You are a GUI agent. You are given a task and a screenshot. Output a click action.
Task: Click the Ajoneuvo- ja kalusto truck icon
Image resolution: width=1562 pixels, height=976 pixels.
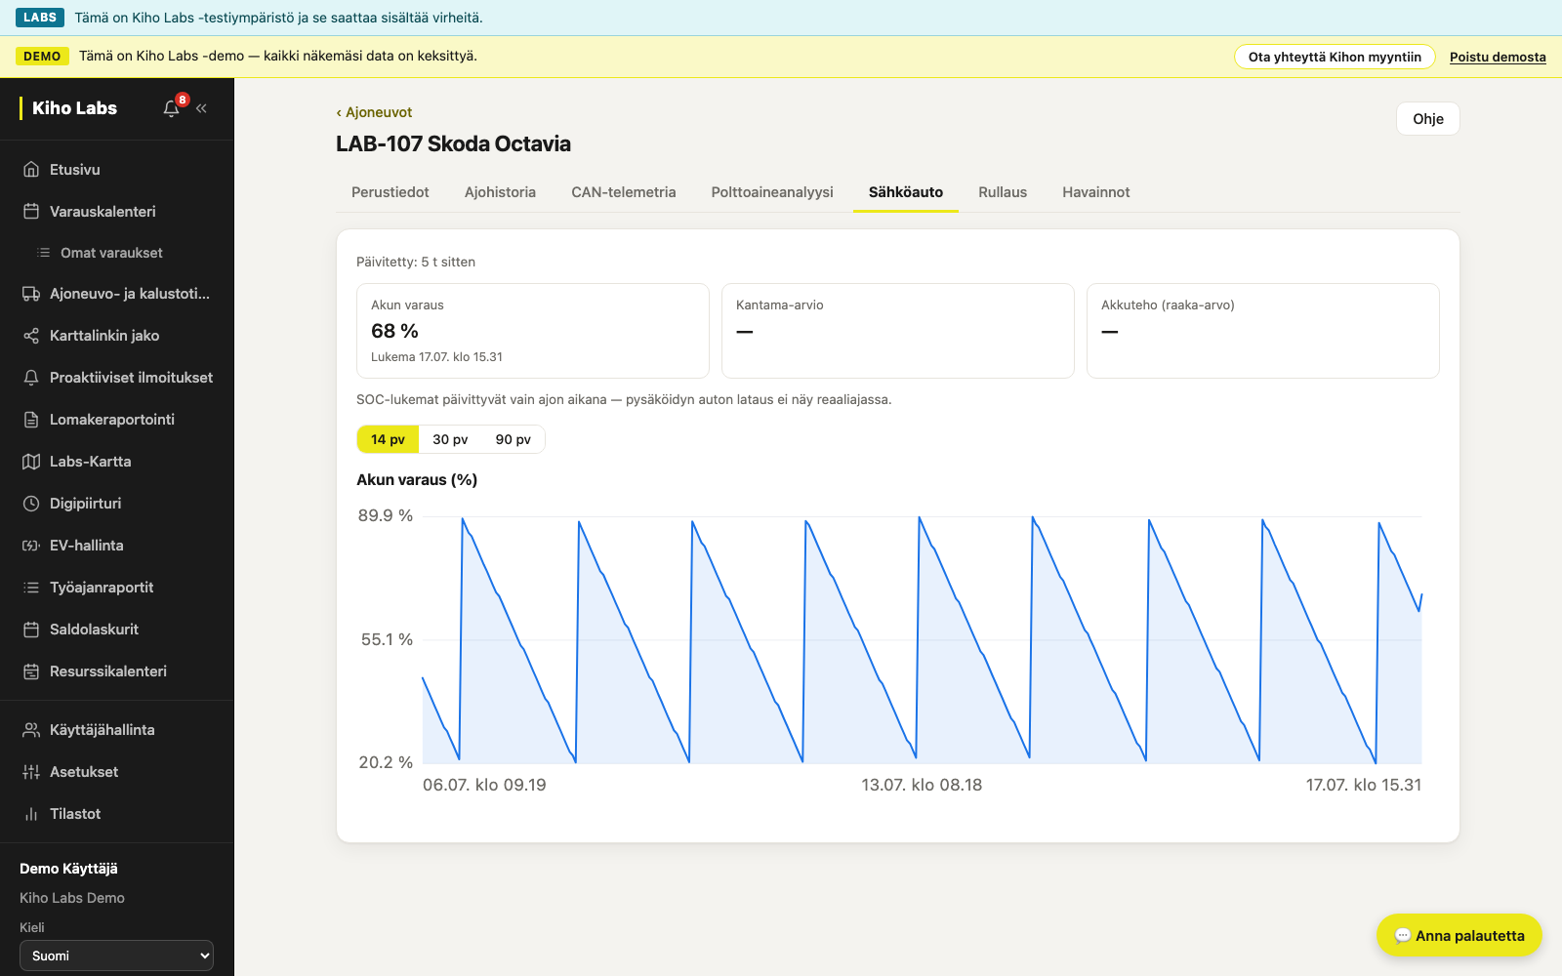pos(31,294)
